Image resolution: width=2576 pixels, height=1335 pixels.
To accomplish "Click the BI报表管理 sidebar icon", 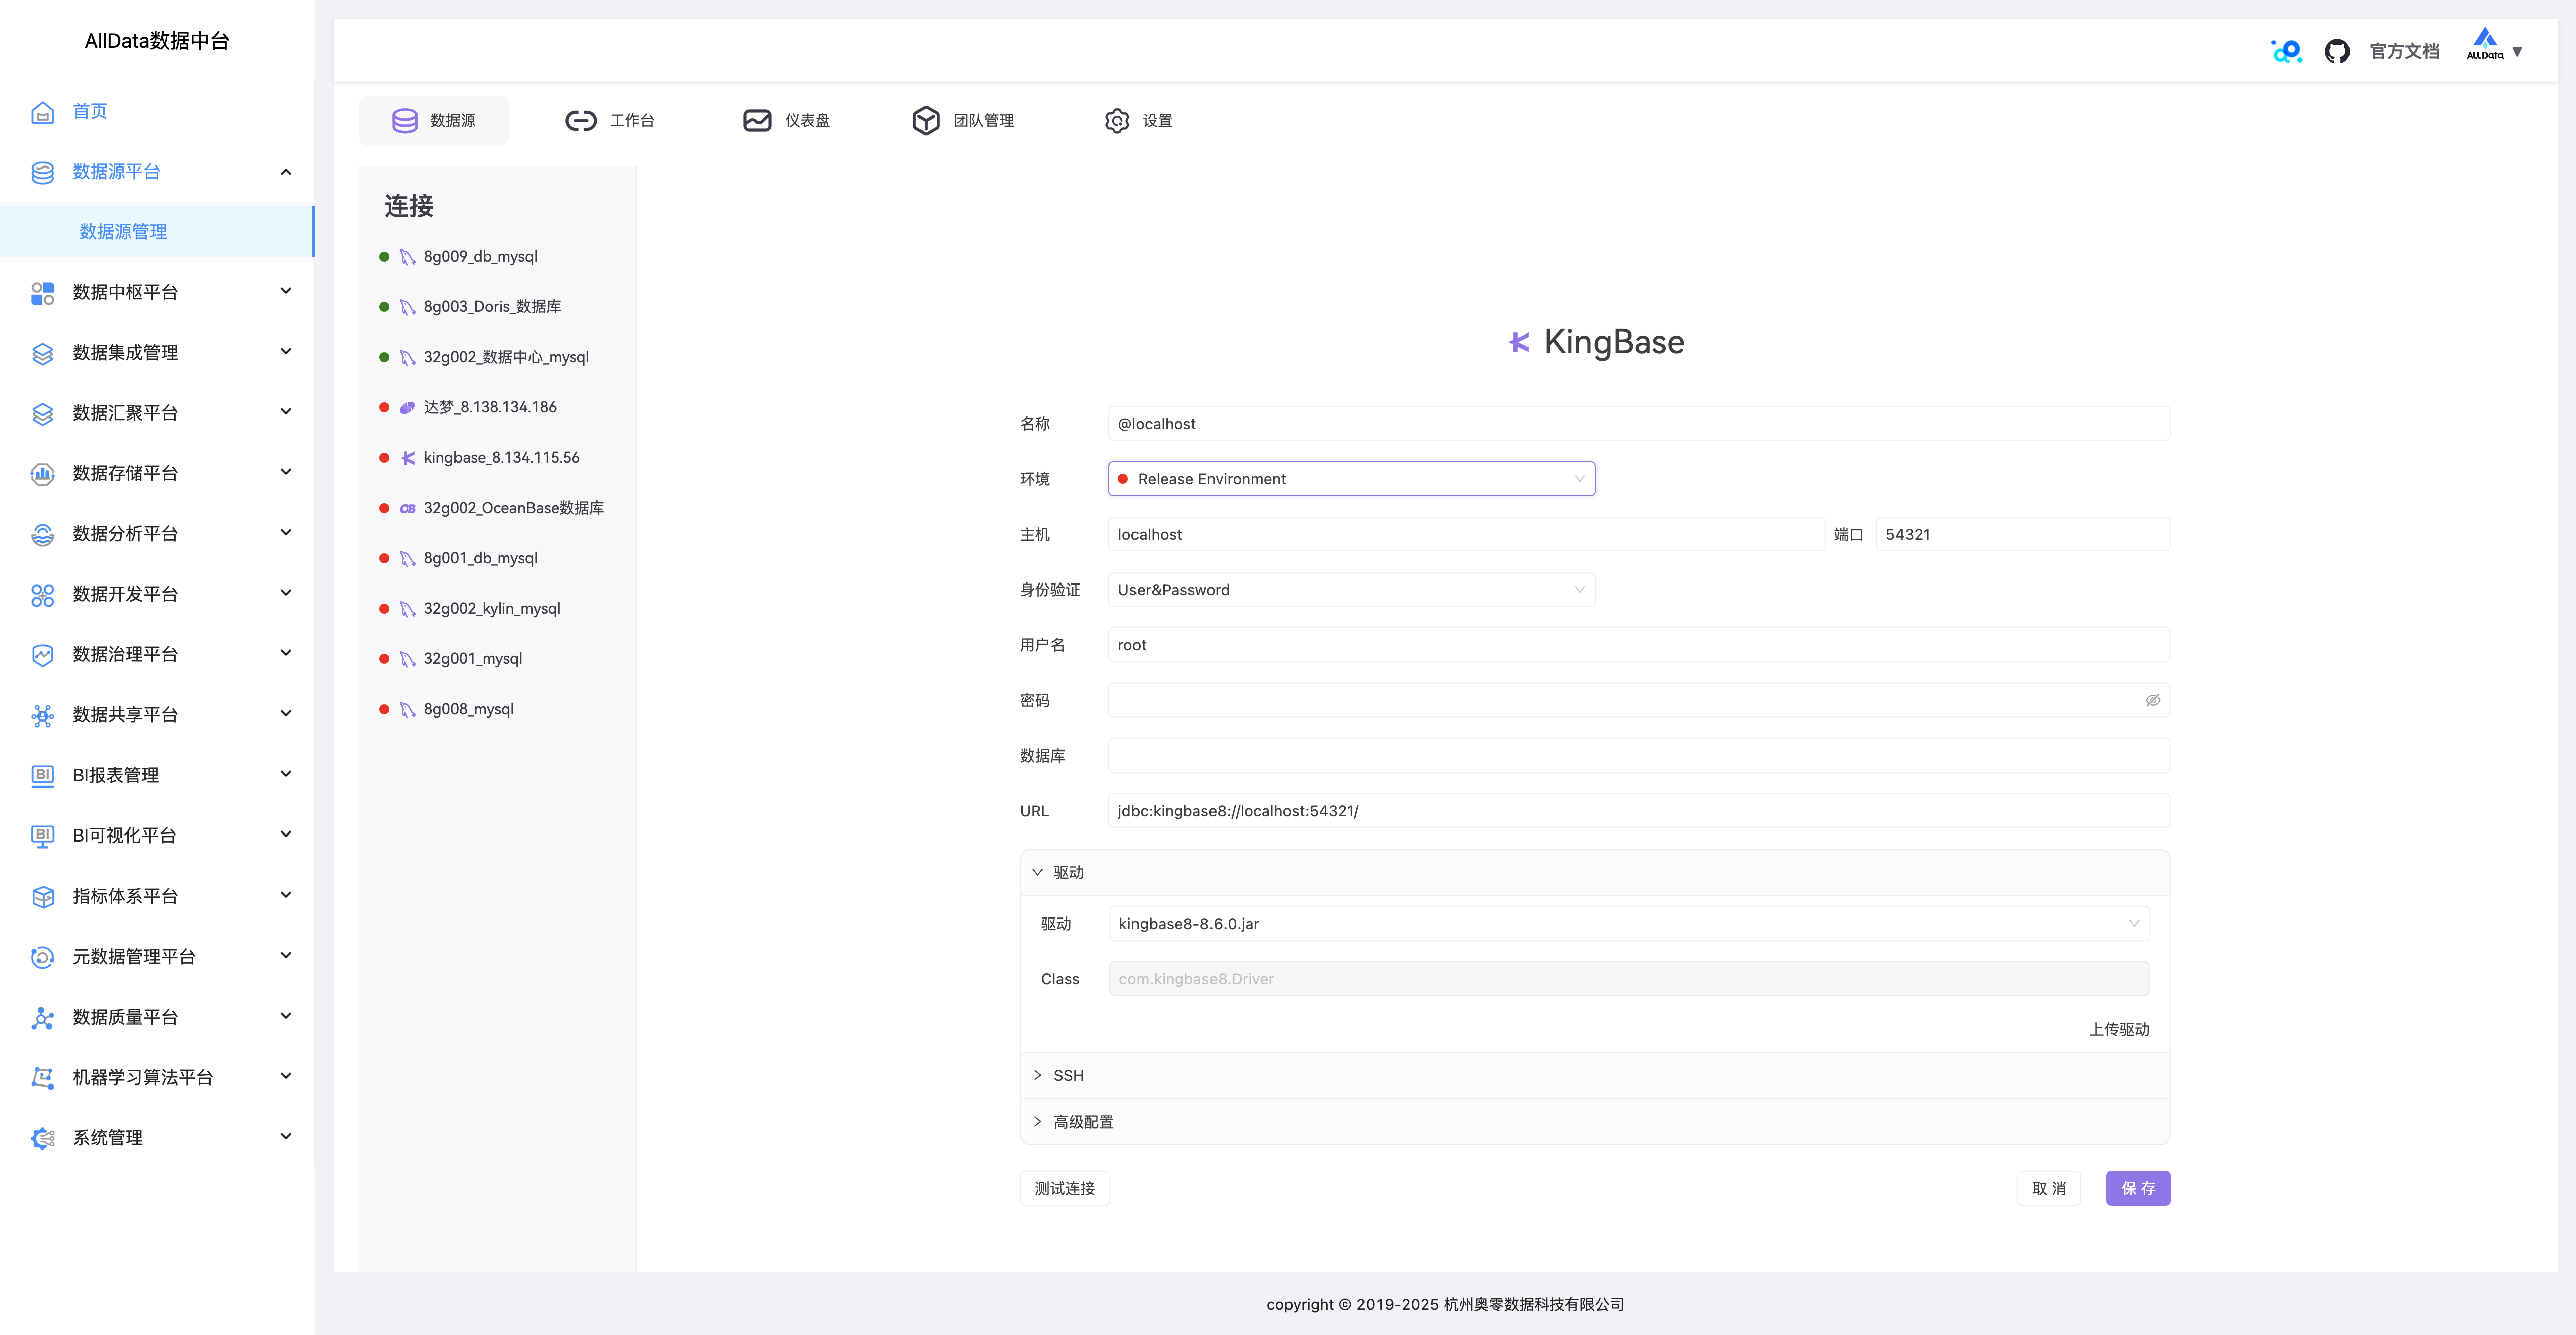I will [x=42, y=776].
